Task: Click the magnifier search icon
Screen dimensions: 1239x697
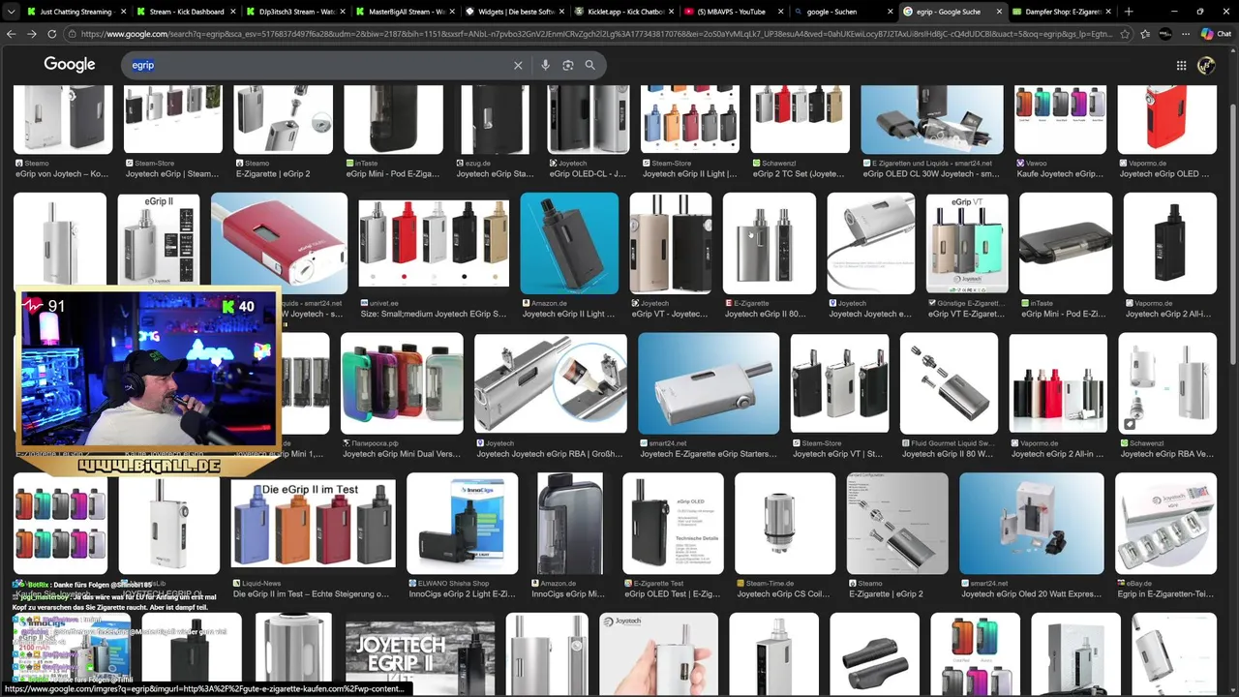Action: coord(589,65)
